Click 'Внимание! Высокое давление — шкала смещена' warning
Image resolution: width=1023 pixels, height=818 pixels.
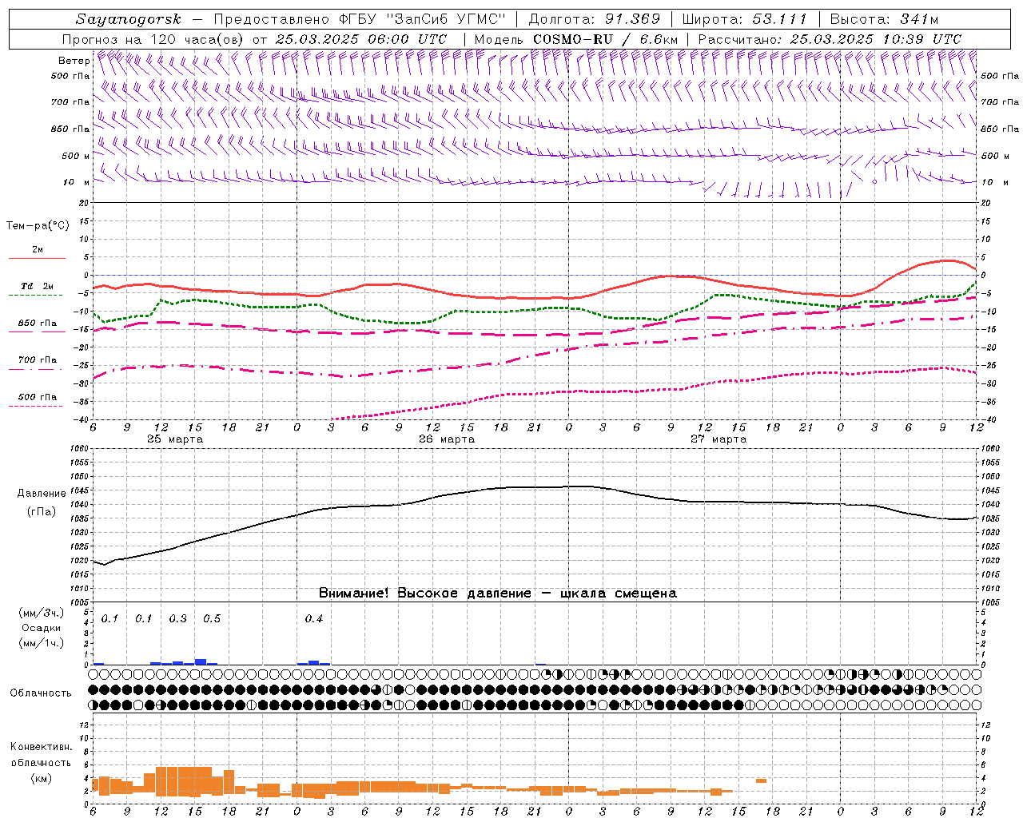497,594
